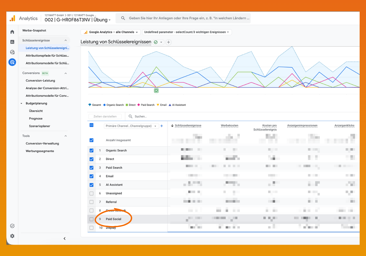Click the green check status icon next to title
Image resolution: width=366 pixels, height=256 pixels.
(x=156, y=42)
